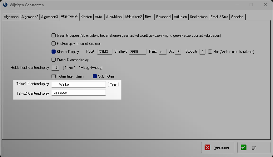Image resolution: width=273 pixels, height=157 pixels.
Task: Click the Helderheid Klantendisplay value field
Action: [x=55, y=68]
